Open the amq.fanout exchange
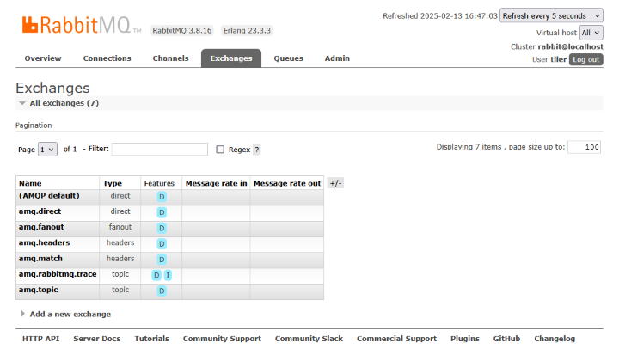Image resolution: width=619 pixels, height=355 pixels. coord(41,227)
